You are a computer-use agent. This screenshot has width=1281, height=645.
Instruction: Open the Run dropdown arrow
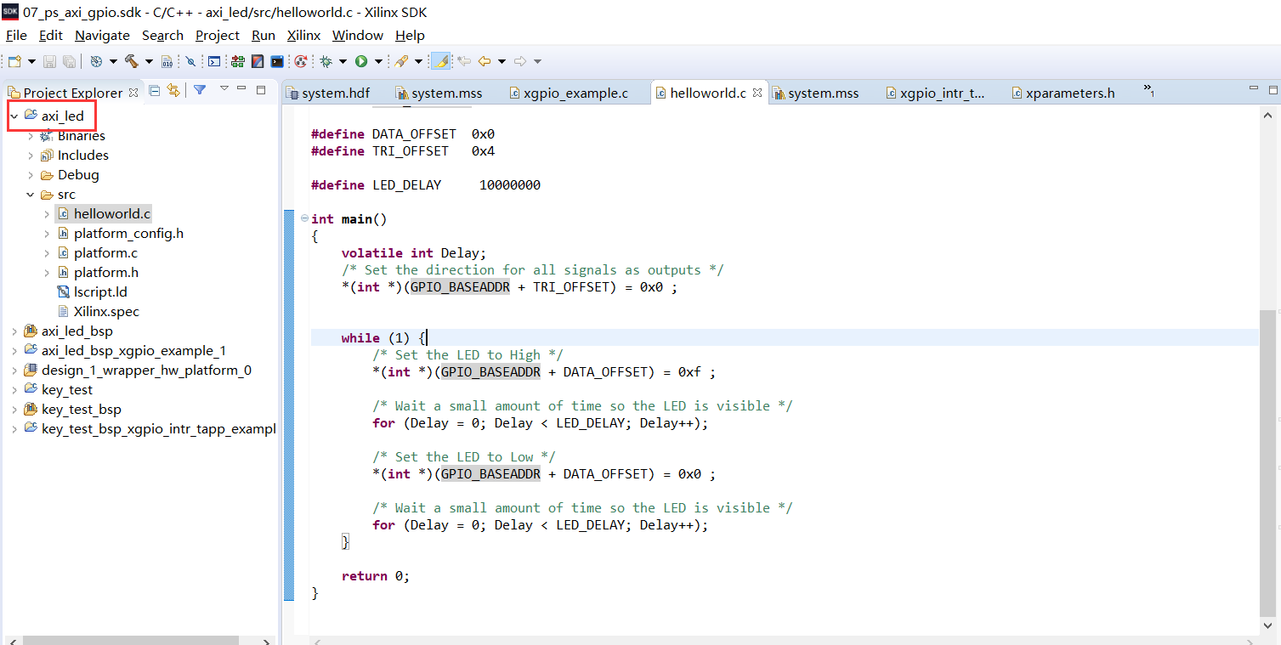(x=378, y=61)
